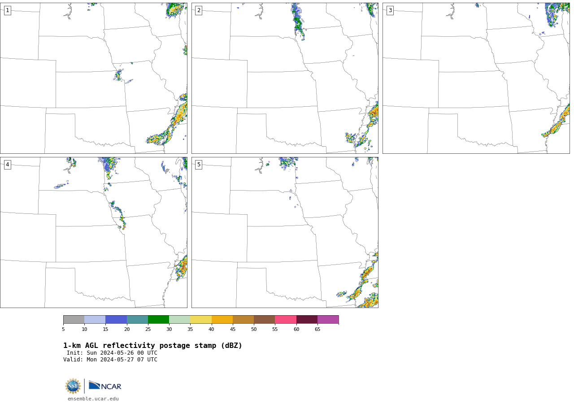
Task: Click the colorbar tick label 65
Action: (x=317, y=330)
